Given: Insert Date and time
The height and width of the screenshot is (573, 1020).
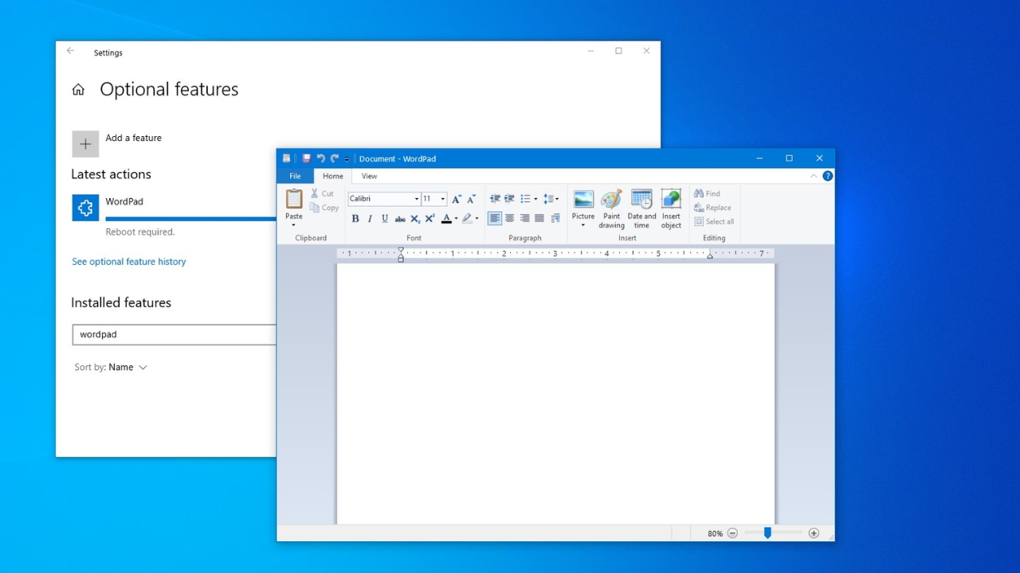Looking at the screenshot, I should pos(641,209).
